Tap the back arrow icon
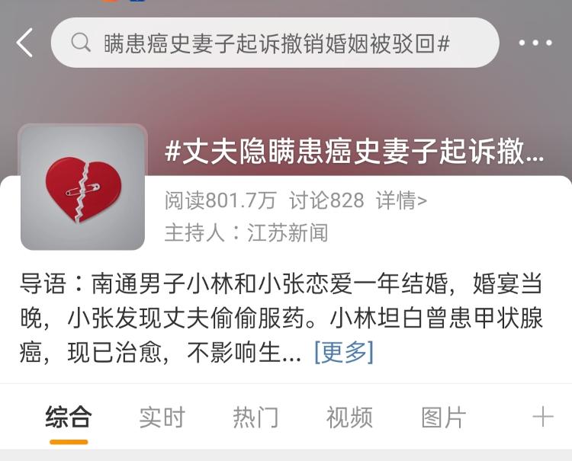The width and height of the screenshot is (572, 461). click(x=25, y=43)
